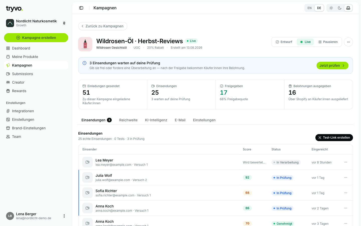Select Kampagnen in sidebar
The height and width of the screenshot is (226, 361).
36,65
